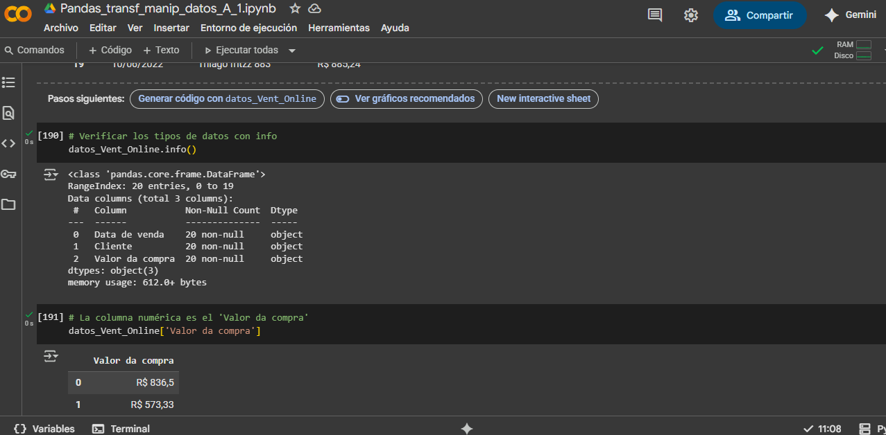Open the Editar menu
Screen dimensions: 886x435
click(x=103, y=28)
